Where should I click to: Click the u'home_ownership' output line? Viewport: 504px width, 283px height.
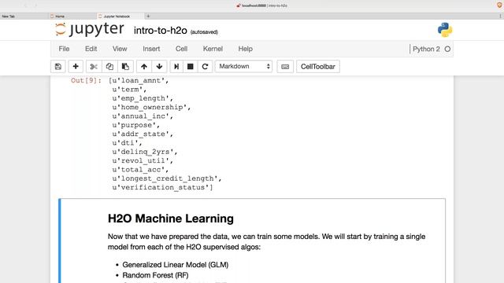(151, 107)
